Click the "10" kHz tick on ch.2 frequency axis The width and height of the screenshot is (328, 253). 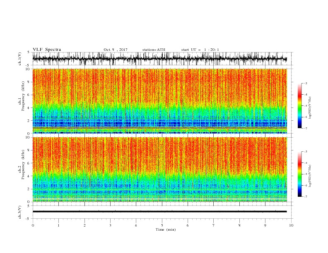28,137
